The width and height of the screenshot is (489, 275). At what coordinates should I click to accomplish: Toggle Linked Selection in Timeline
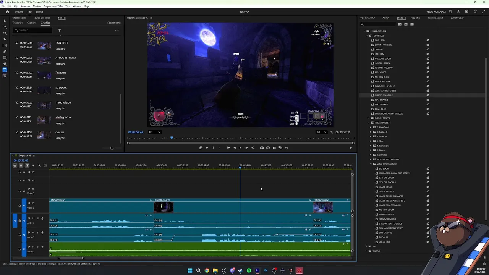point(27,165)
